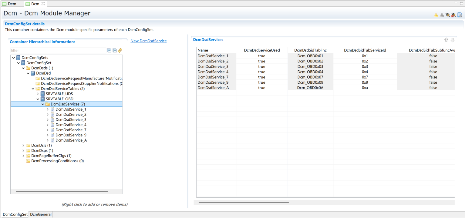Click the move up arrow in DcmDsdServices

[446, 40]
